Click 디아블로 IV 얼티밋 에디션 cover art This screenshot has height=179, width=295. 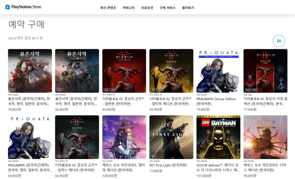pos(171,71)
